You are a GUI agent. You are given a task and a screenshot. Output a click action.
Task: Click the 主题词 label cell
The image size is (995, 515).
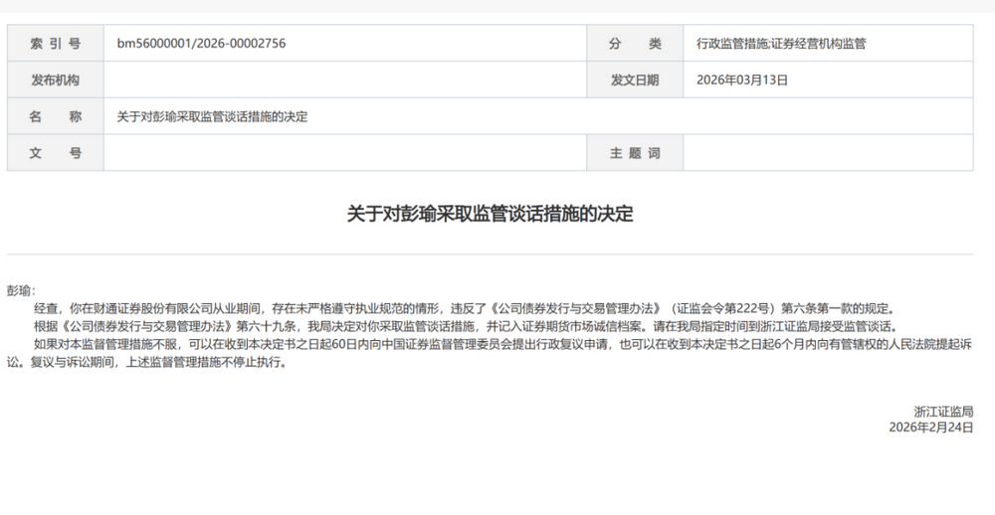click(x=635, y=153)
